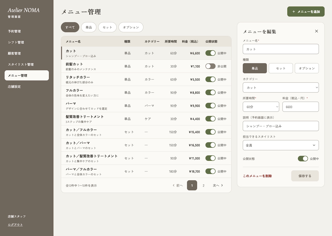Go to pagination page 2

(203, 185)
